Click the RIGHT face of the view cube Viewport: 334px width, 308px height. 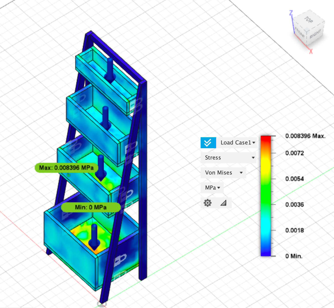point(315,34)
